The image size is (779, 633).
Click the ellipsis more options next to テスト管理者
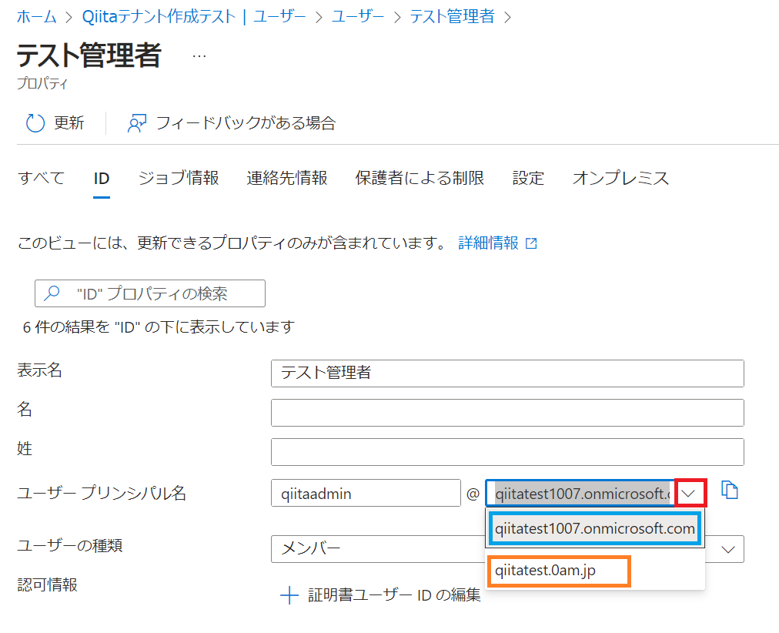point(199,56)
